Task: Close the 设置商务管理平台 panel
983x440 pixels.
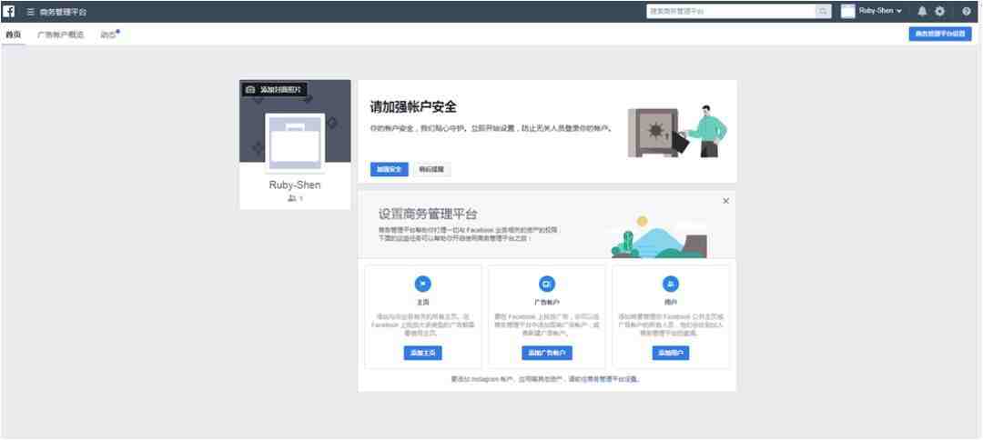Action: (726, 201)
